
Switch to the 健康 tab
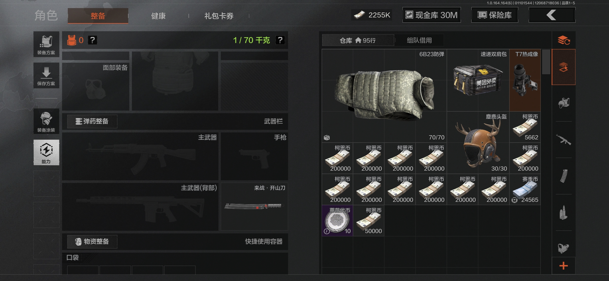(158, 16)
